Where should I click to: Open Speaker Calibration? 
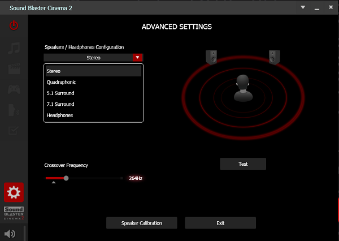[x=142, y=223]
